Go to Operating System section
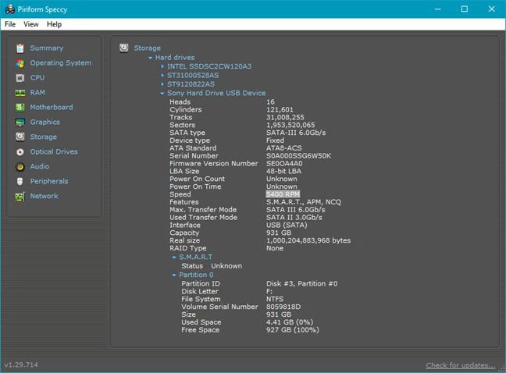Image resolution: width=506 pixels, height=373 pixels. tap(61, 63)
